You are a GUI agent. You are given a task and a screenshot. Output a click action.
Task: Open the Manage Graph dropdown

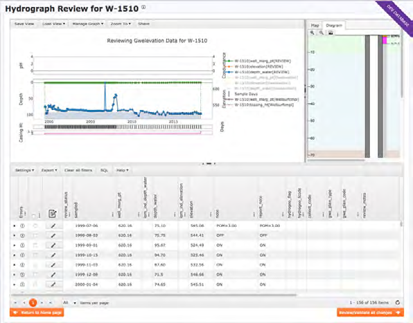[x=88, y=24]
